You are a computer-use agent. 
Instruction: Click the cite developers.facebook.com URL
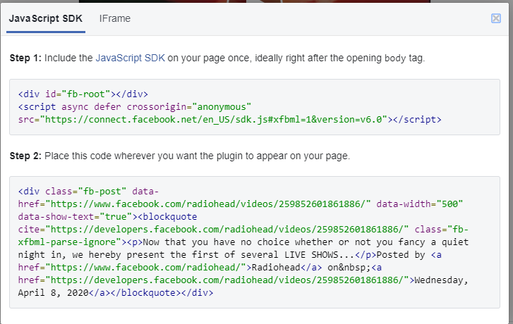click(x=227, y=230)
